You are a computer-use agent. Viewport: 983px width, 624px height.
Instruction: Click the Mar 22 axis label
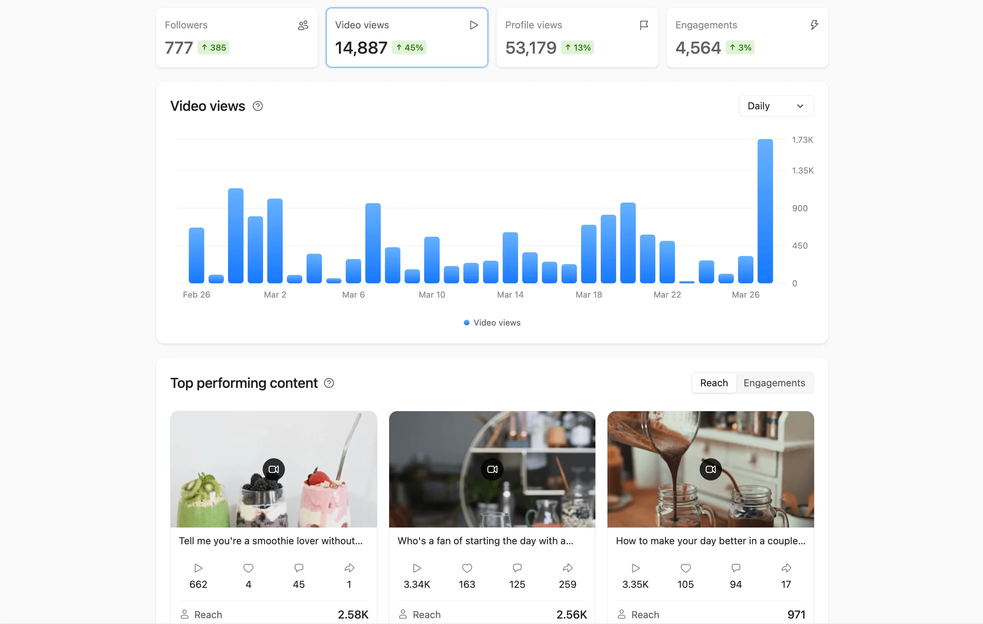point(667,294)
